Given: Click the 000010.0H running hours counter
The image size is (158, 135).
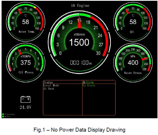Looking at the screenshot, I should click(81, 63).
